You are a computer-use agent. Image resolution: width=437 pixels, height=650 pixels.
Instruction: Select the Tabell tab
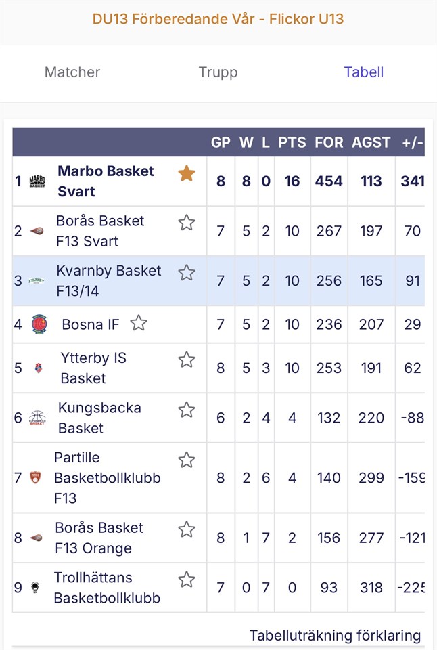(x=364, y=72)
